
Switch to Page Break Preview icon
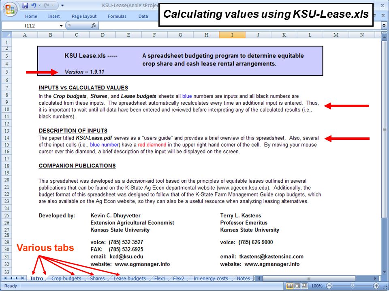point(304,286)
